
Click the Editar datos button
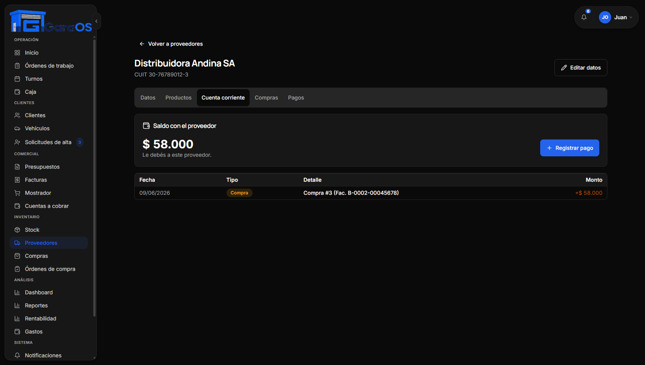coord(581,68)
